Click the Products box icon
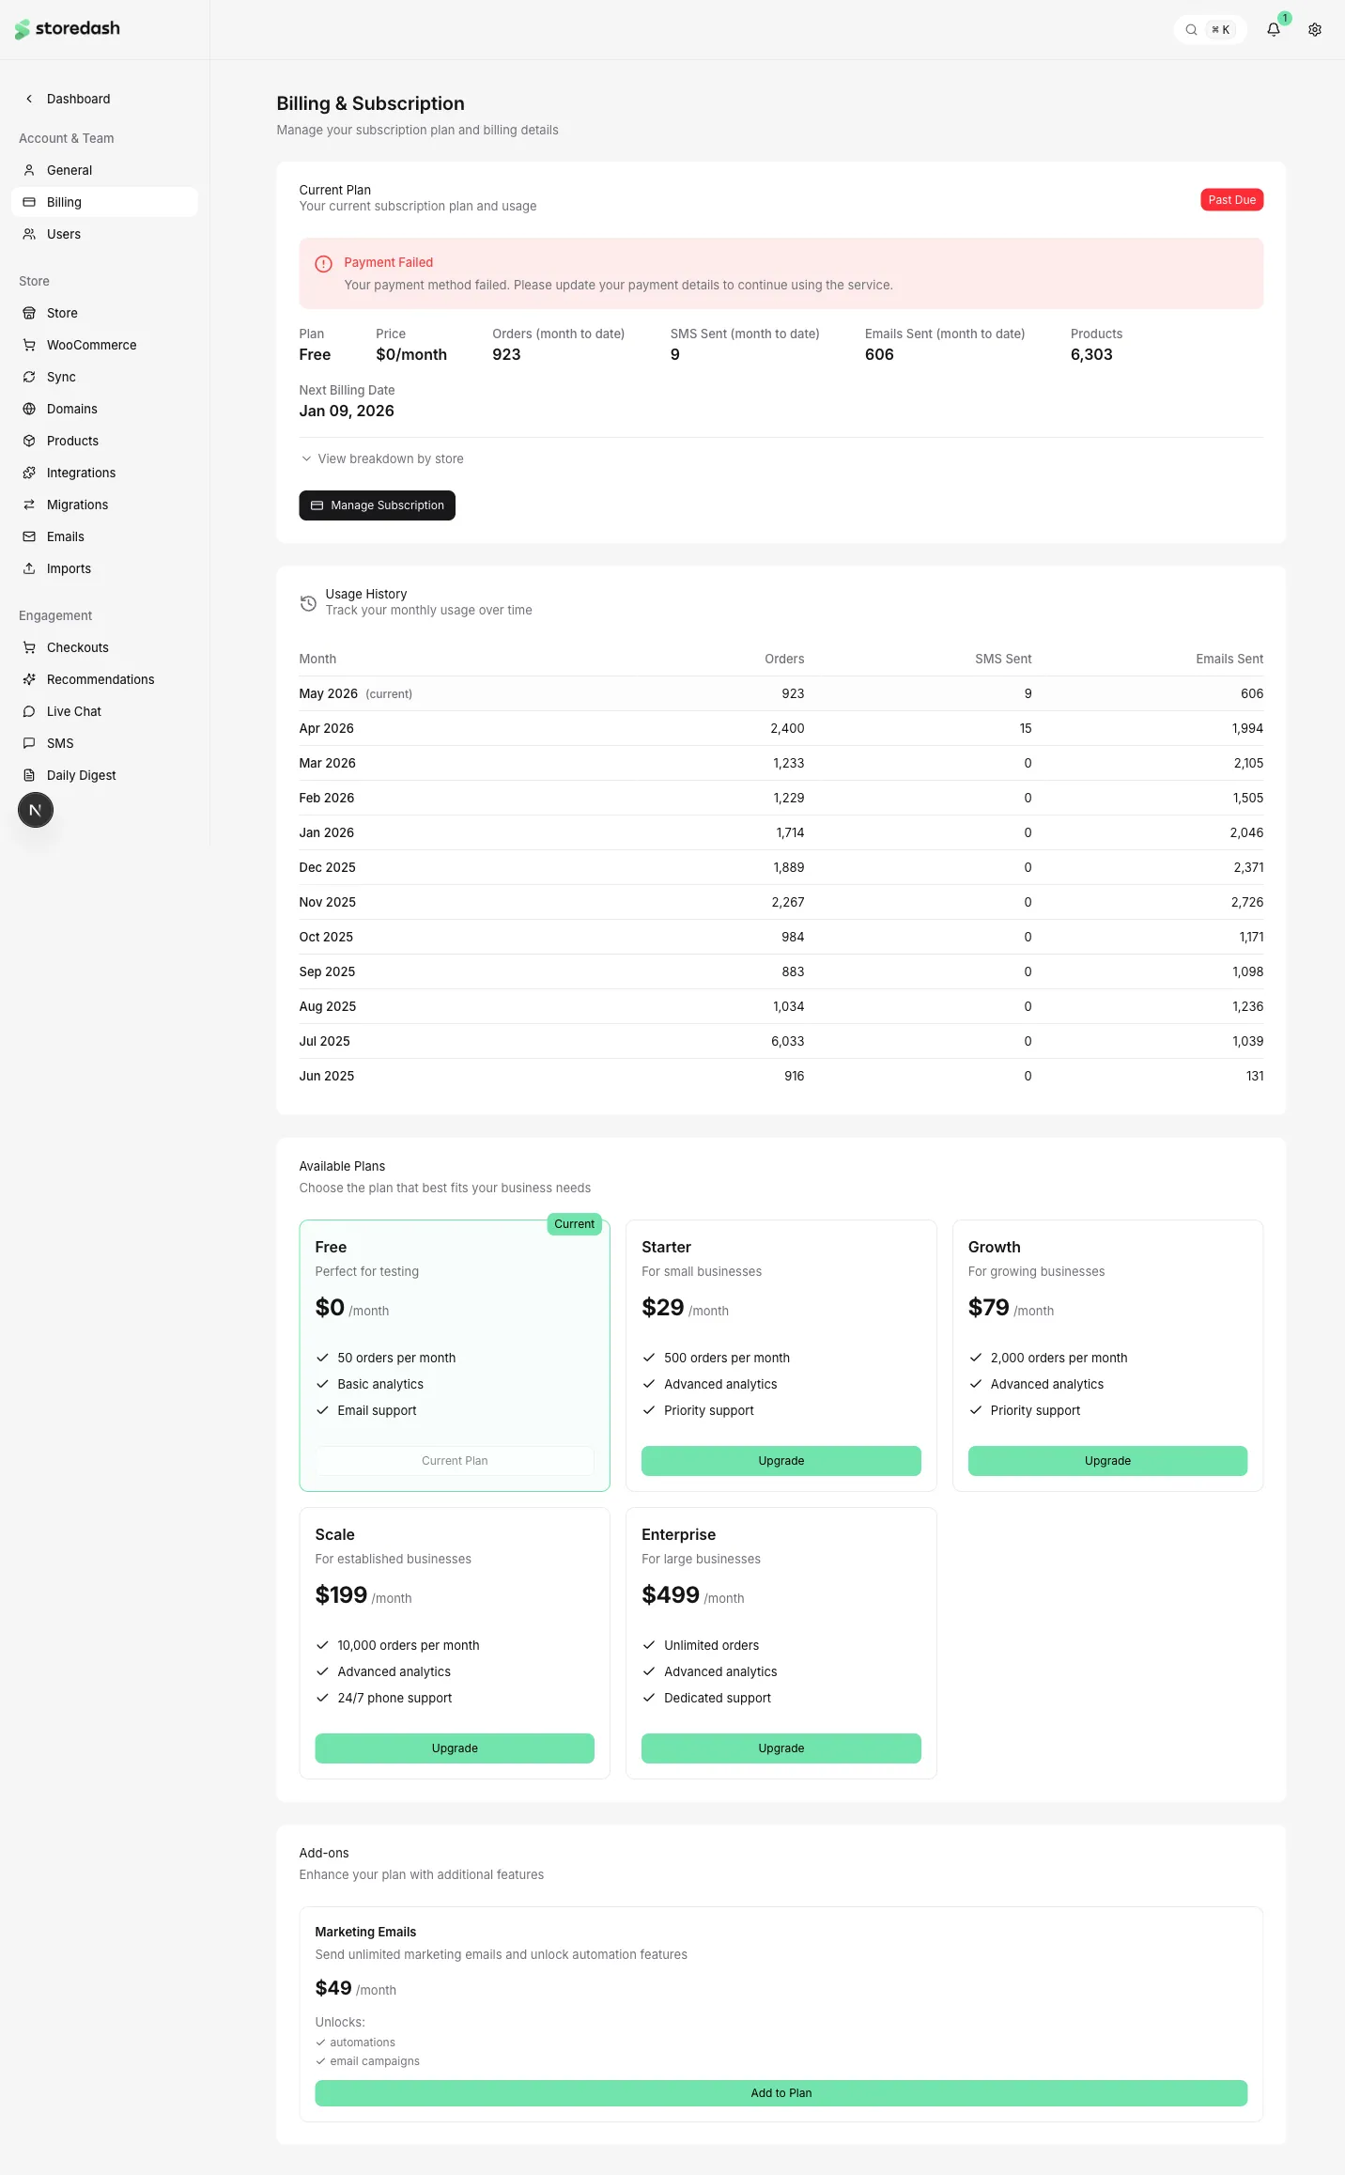Image resolution: width=1345 pixels, height=2175 pixels. [x=29, y=441]
